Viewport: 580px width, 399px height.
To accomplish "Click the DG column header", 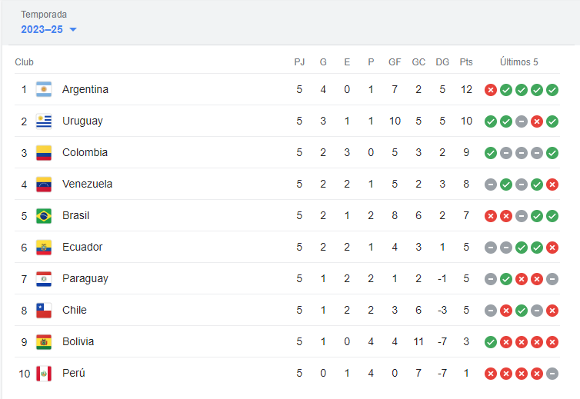I will pyautogui.click(x=442, y=62).
